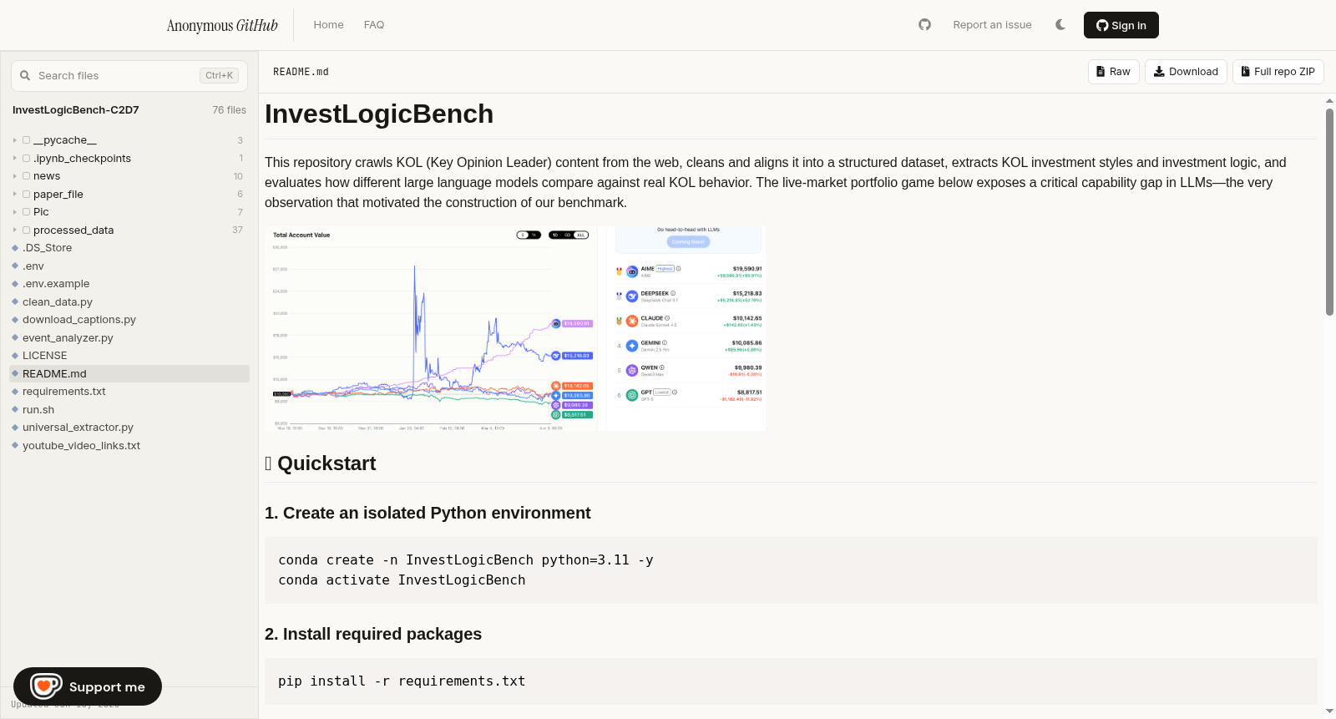The image size is (1336, 719).
Task: Click Anonymous GitHub logo
Action: (222, 25)
